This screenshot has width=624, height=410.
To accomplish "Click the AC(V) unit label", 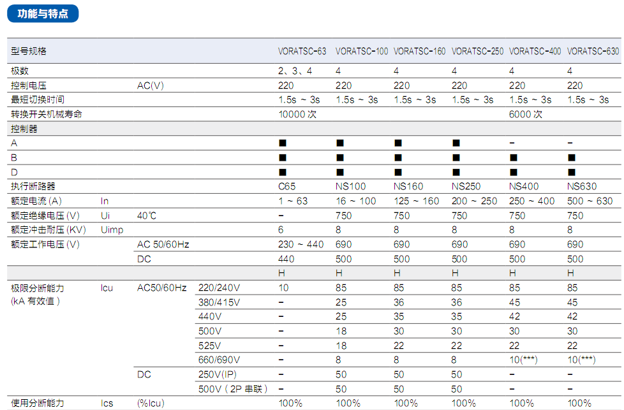I will coord(151,85).
